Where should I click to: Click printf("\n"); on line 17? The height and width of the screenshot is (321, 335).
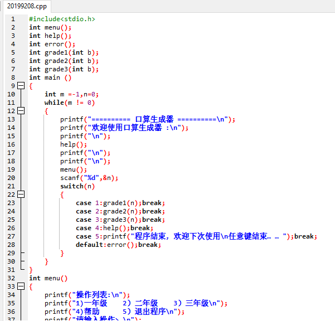click(85, 153)
